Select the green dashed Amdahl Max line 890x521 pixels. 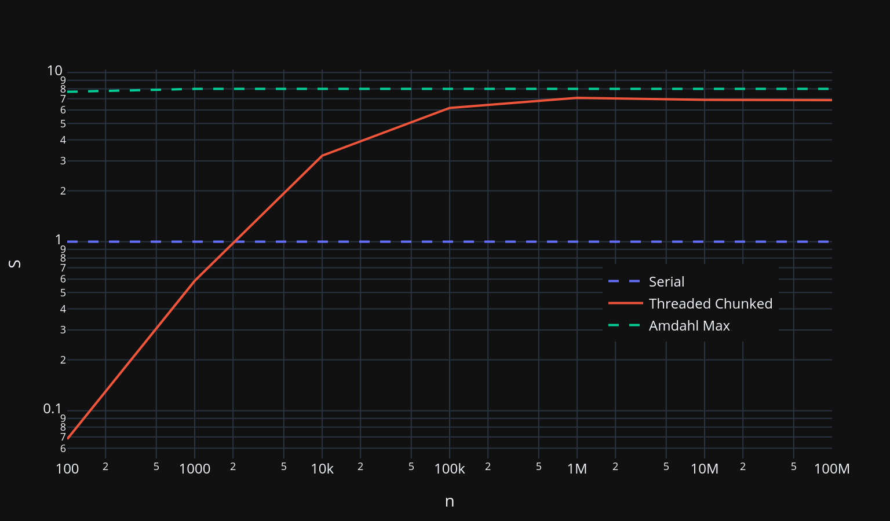click(x=450, y=89)
